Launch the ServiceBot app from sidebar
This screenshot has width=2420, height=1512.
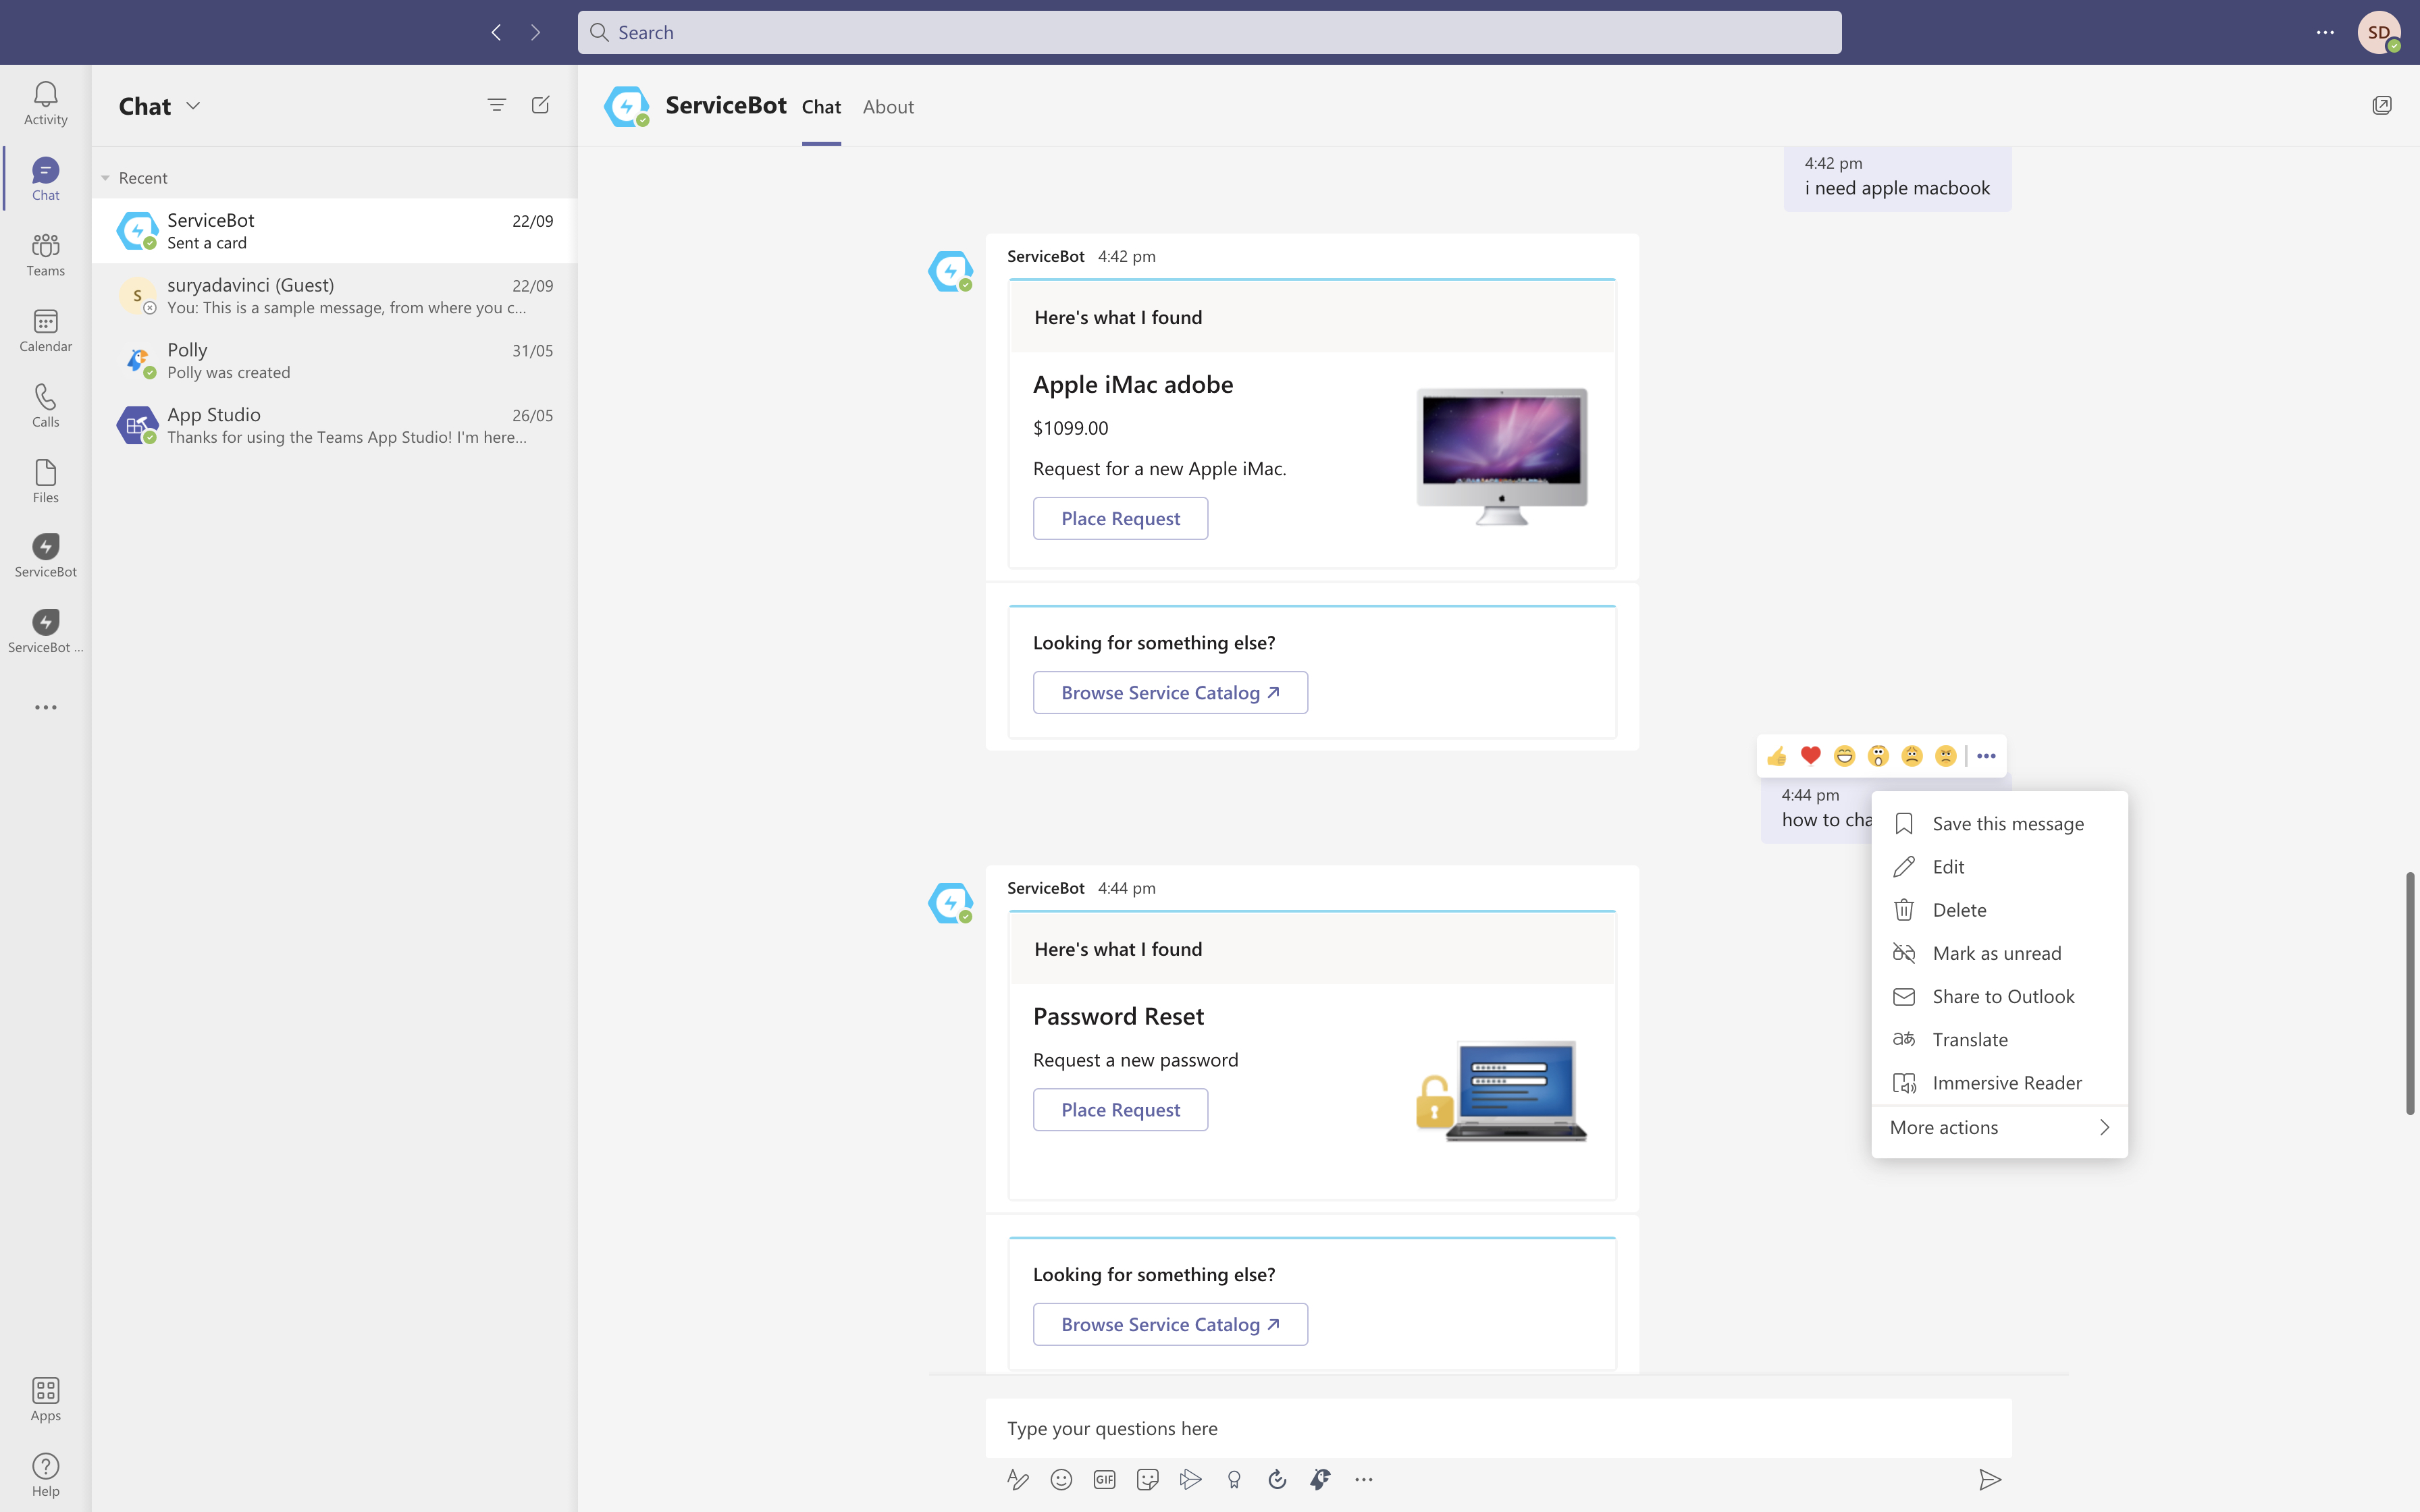45,555
